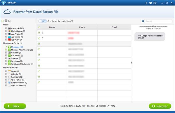This screenshot has width=175, height=113.
Task: Click the Safari Bookmark icon
Action: click(x=9, y=83)
